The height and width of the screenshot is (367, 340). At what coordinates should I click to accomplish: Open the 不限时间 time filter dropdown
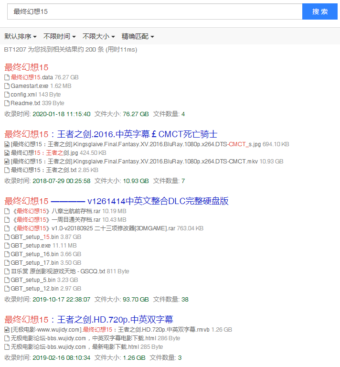(x=60, y=36)
